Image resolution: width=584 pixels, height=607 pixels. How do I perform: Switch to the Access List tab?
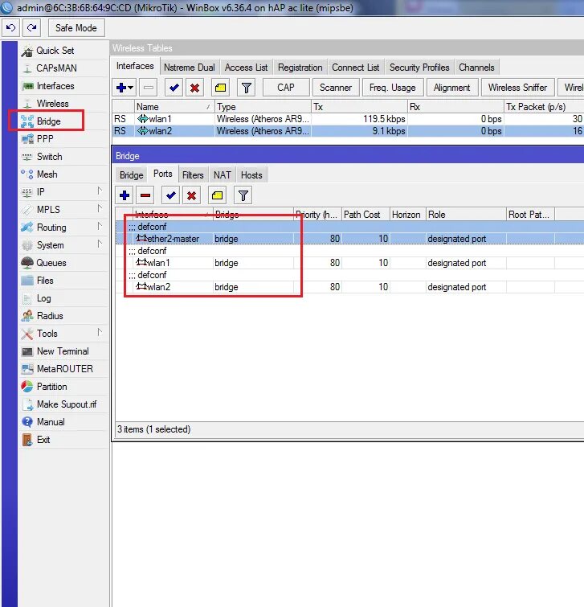246,68
